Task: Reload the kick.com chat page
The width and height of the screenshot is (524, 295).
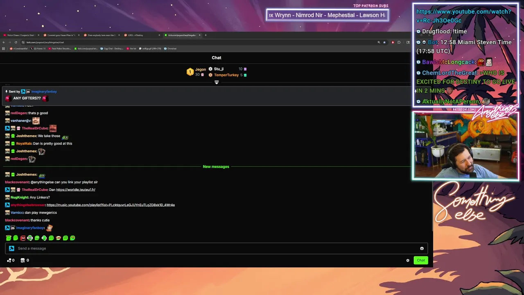Action: [x=16, y=42]
